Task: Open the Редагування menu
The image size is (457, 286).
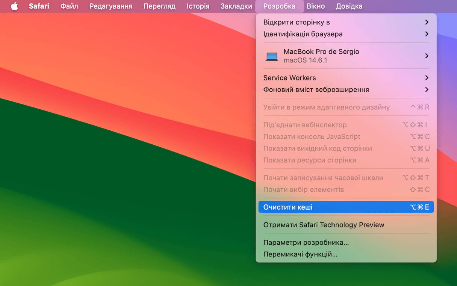Action: [x=110, y=6]
